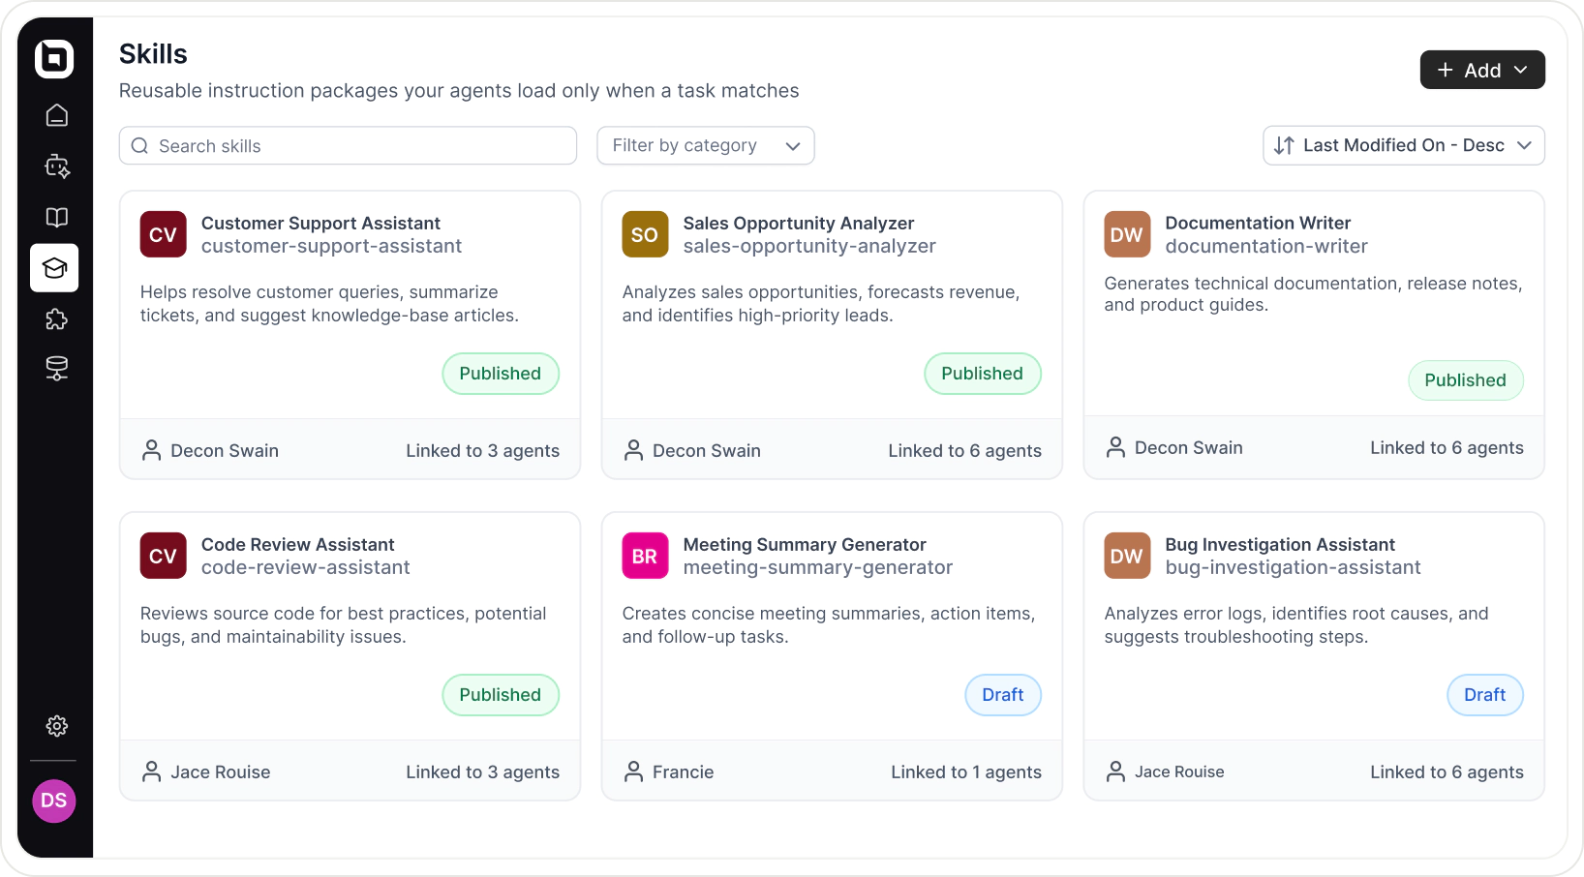Image resolution: width=1584 pixels, height=877 pixels.
Task: Click the DW badge of Documentation Writer
Action: [x=1127, y=234]
